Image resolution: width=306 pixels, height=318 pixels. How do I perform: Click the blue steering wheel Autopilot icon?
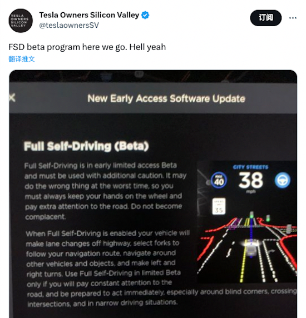[x=283, y=180]
